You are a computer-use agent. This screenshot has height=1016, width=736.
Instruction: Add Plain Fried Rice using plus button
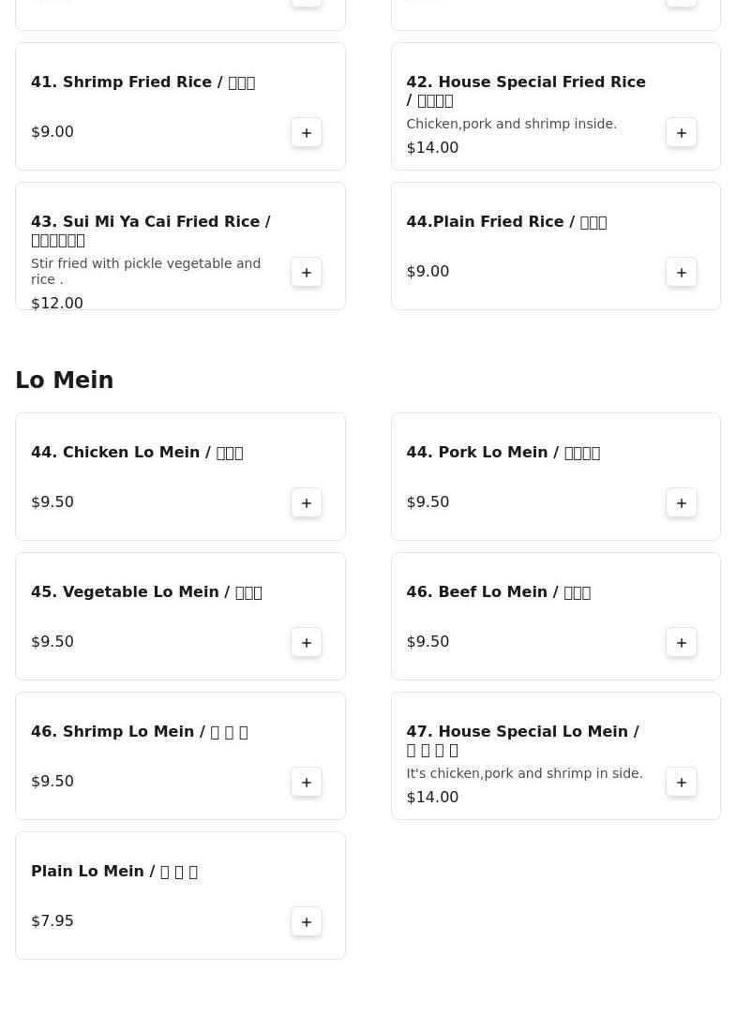point(681,272)
